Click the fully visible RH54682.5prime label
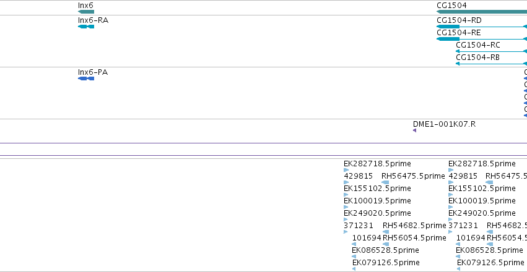 414,225
